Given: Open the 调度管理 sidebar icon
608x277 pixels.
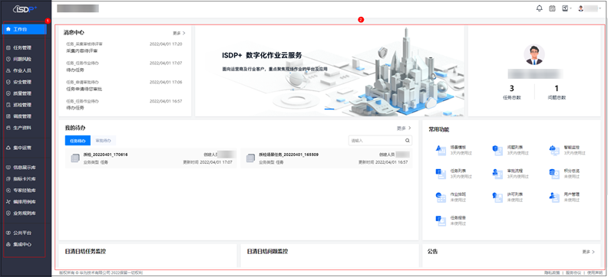Looking at the screenshot, I should (x=8, y=116).
